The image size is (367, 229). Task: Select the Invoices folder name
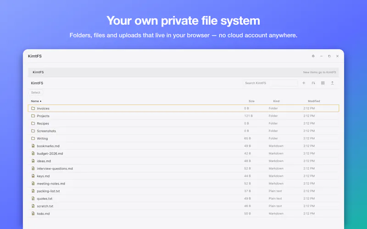pyautogui.click(x=43, y=109)
